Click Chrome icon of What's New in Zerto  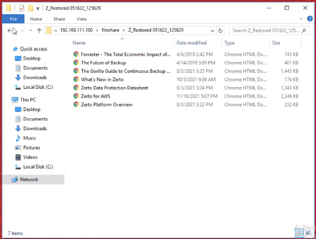[76, 80]
